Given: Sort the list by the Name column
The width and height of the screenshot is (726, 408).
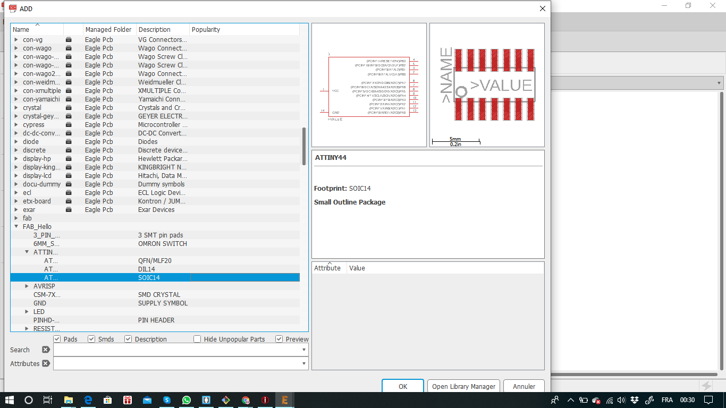Looking at the screenshot, I should click(x=37, y=30).
